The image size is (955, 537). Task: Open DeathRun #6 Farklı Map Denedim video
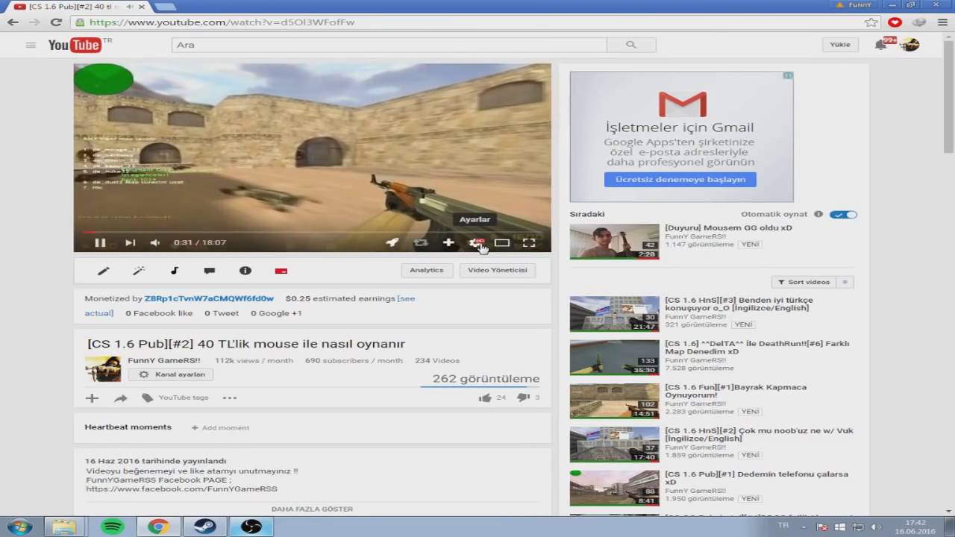pyautogui.click(x=757, y=348)
